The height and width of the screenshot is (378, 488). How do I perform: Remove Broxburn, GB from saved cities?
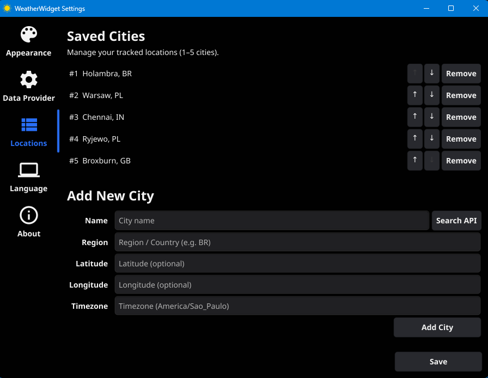point(461,161)
